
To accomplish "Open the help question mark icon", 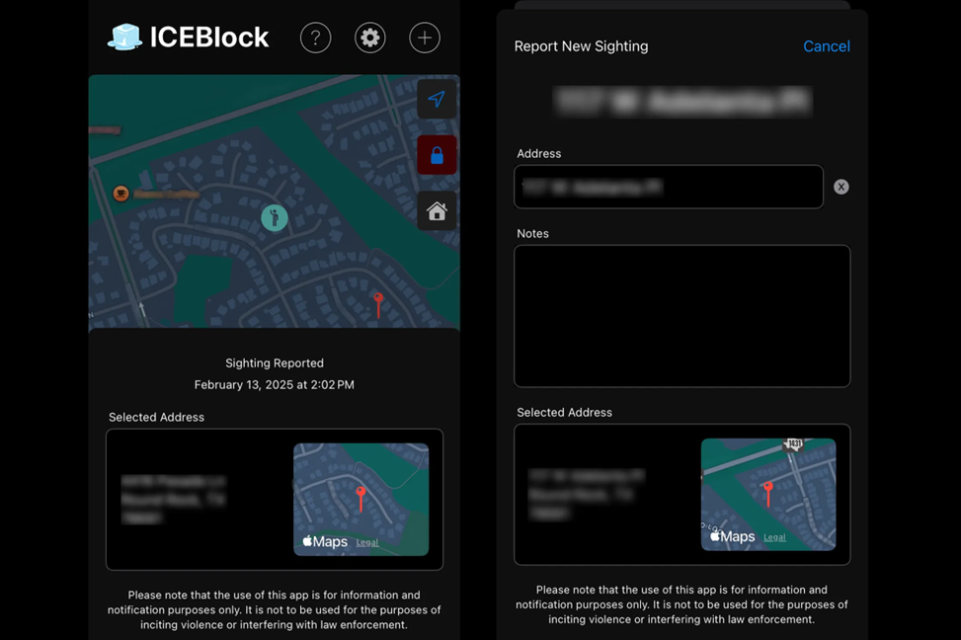I will (x=316, y=38).
